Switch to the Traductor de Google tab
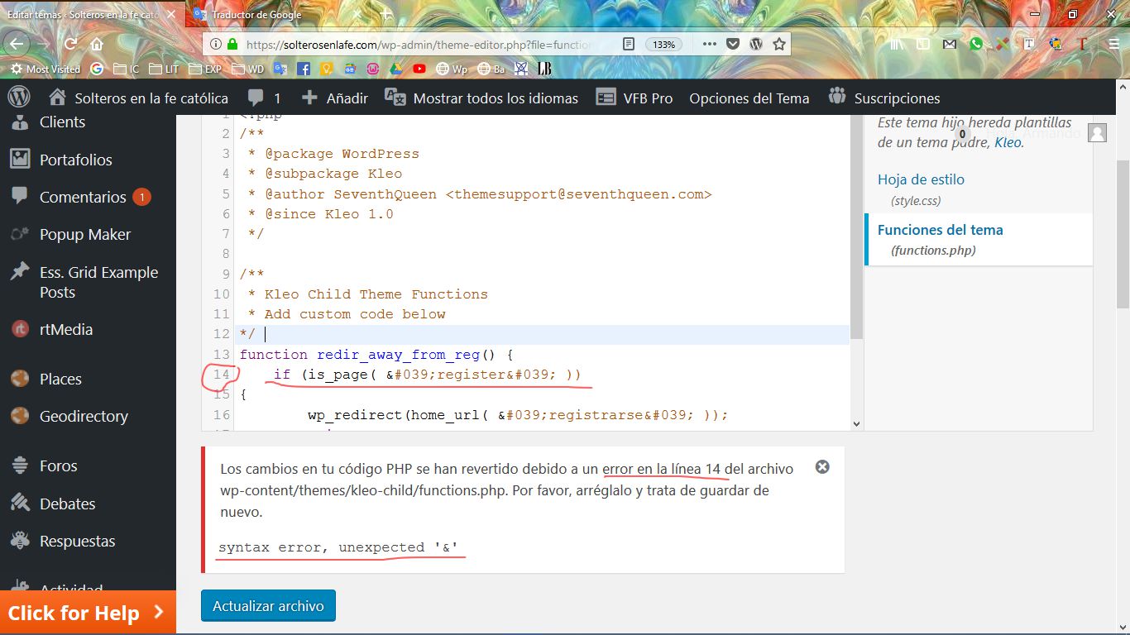 (256, 14)
